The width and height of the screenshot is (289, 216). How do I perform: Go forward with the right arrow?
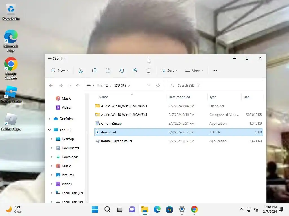click(x=61, y=85)
